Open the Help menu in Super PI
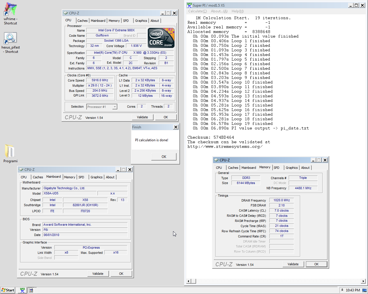The image size is (368, 294). coord(237,11)
